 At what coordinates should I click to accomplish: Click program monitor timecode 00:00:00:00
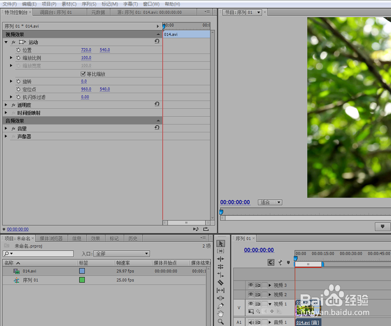(235, 202)
